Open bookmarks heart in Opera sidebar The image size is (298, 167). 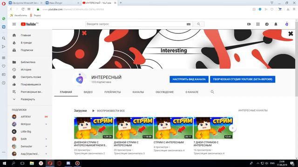4,66
